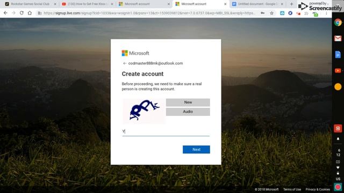Viewport: 344px width, 193px height.
Task: Open the browser Home page
Action: (30, 13)
